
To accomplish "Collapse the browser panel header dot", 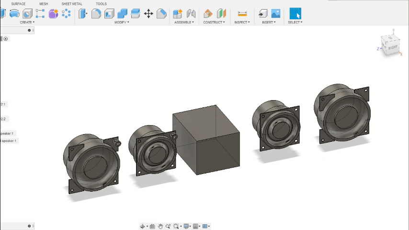I will click(x=29, y=30).
